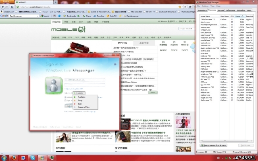Select the firefox.exe *32 process row
258x161 pixels.
pyautogui.click(x=227, y=100)
